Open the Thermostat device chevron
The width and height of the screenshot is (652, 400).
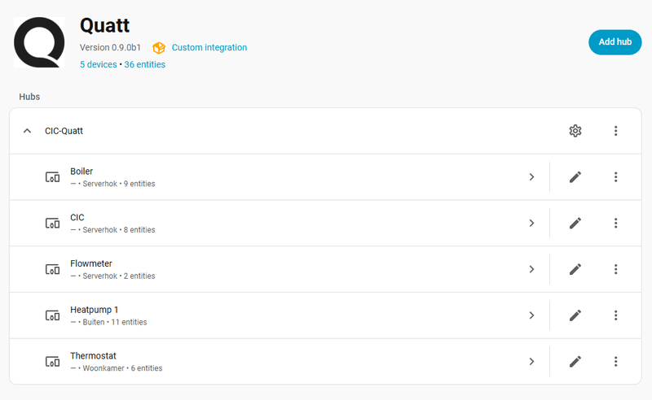(x=531, y=361)
